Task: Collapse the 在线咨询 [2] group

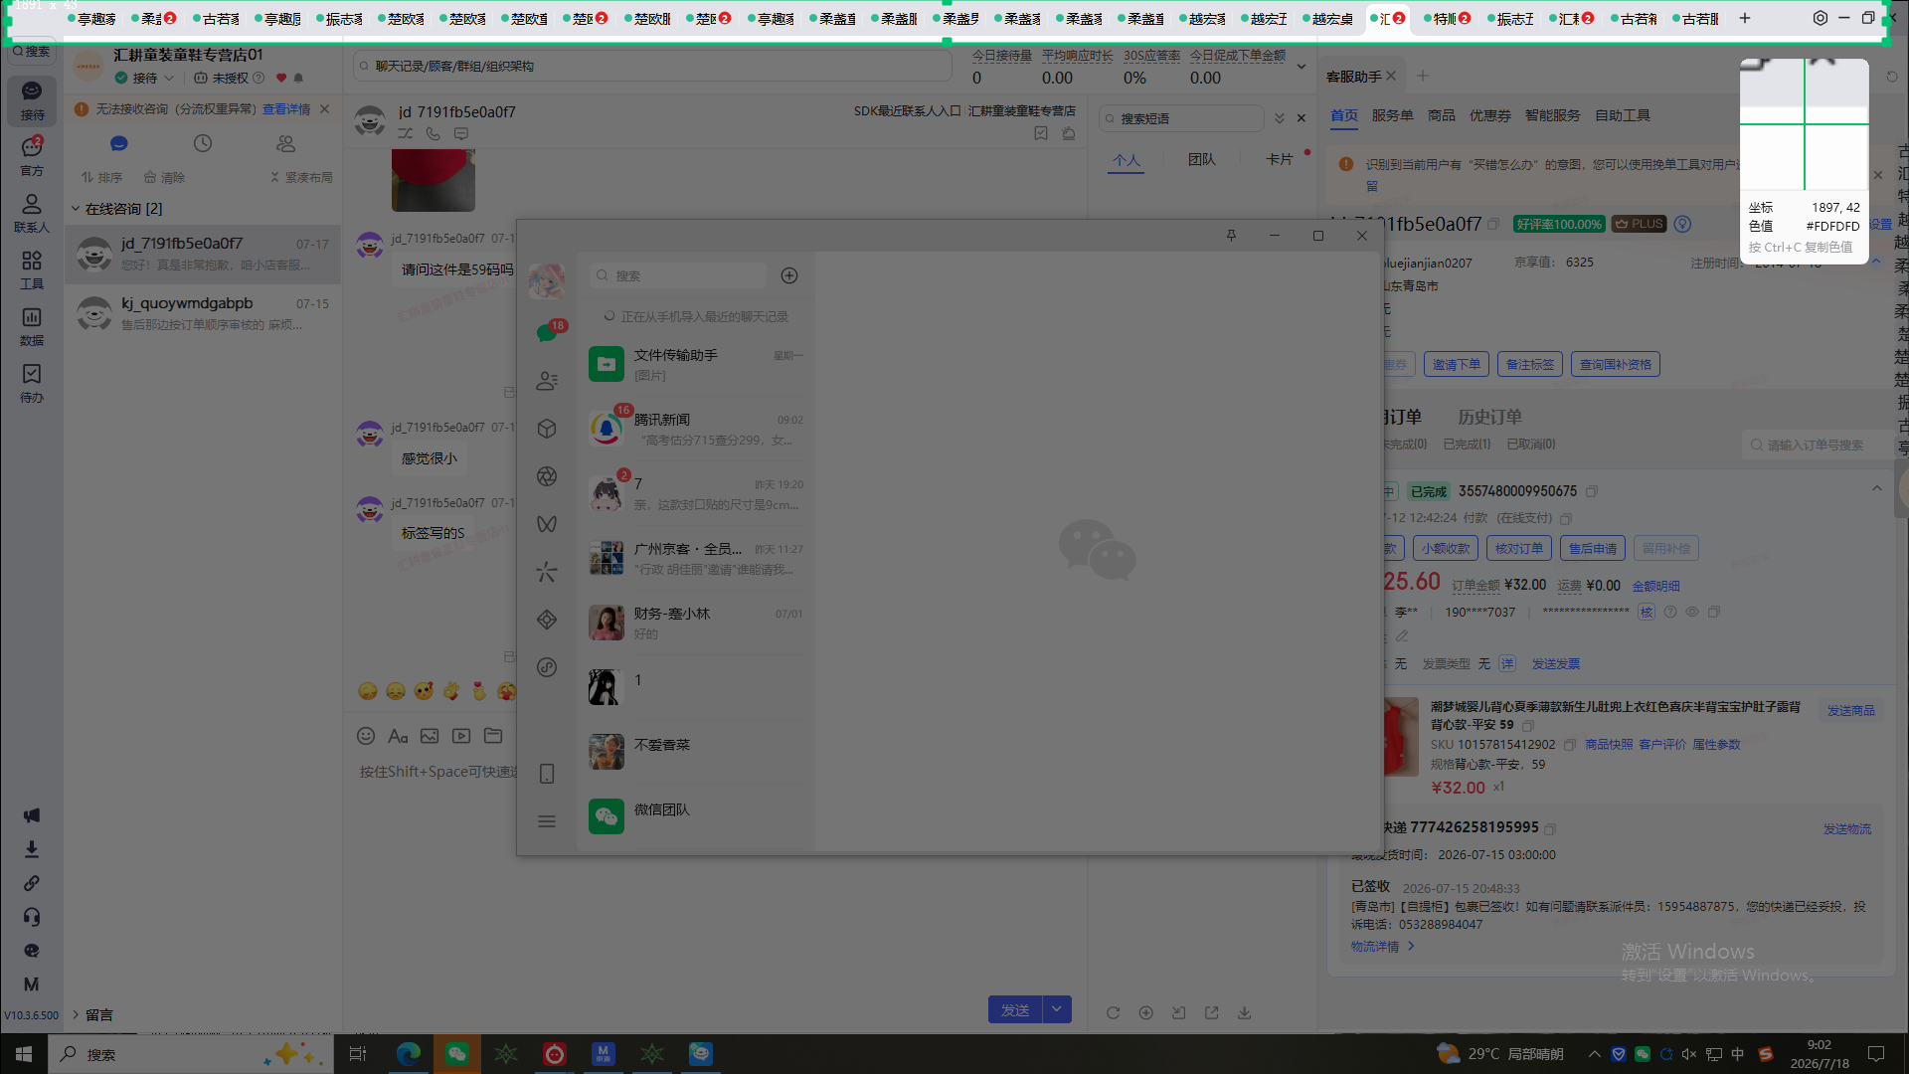Action: click(76, 209)
